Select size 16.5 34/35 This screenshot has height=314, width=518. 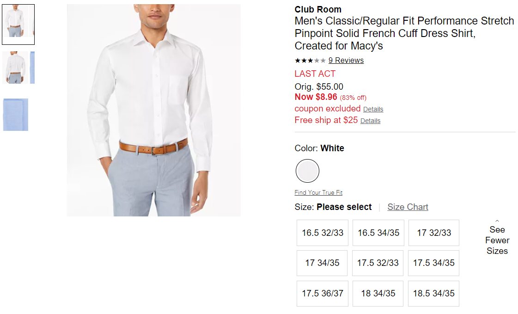(378, 233)
